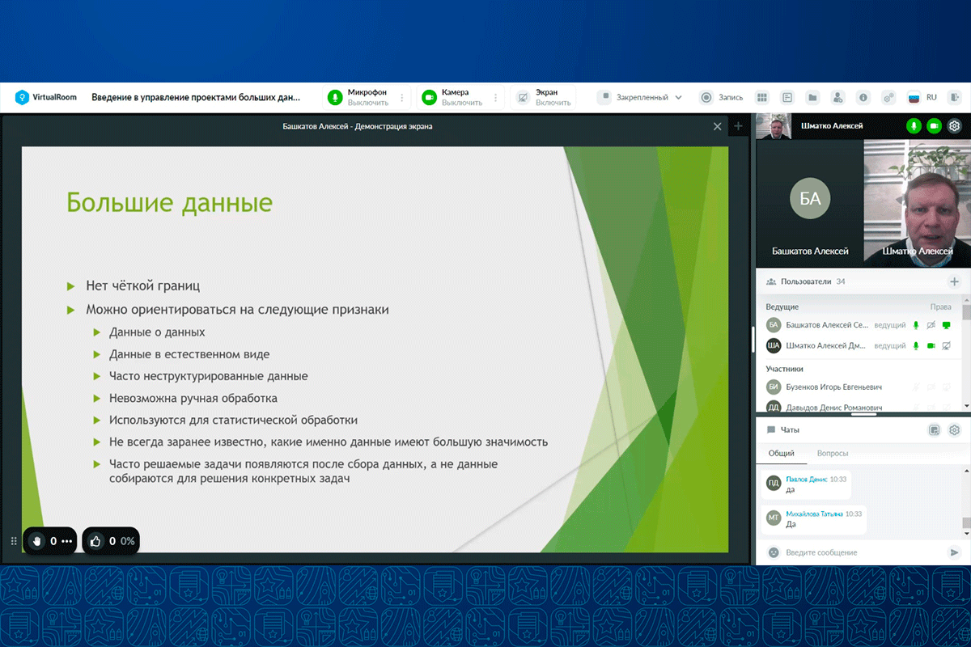Image resolution: width=971 pixels, height=647 pixels.
Task: Open chat settings gear icon
Action: pyautogui.click(x=954, y=430)
